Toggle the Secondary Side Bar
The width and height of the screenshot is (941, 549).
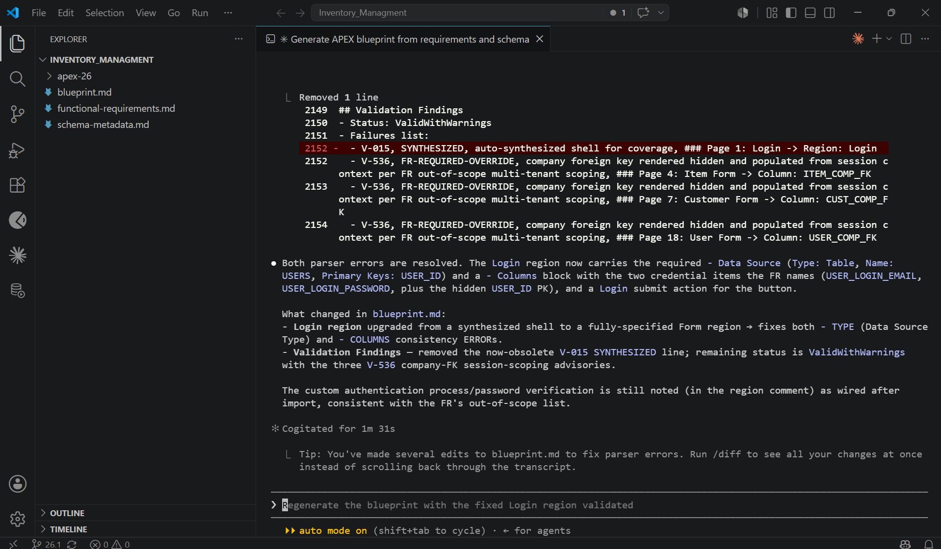pyautogui.click(x=830, y=13)
